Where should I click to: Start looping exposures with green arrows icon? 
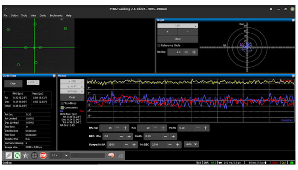(17, 156)
